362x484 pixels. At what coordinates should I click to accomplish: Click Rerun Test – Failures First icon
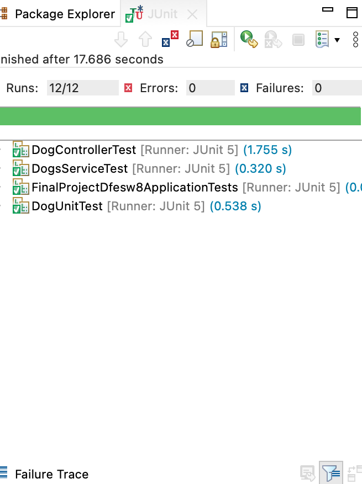(273, 39)
